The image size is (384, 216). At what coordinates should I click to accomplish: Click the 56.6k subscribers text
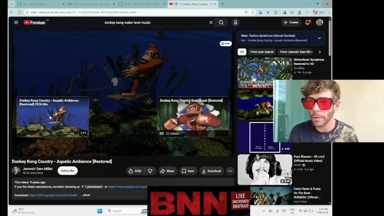[x=33, y=173]
